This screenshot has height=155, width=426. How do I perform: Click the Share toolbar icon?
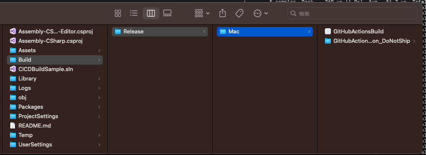coord(222,13)
